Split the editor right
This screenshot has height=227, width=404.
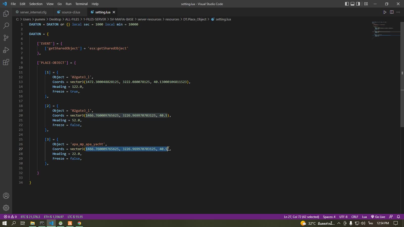click(392, 12)
